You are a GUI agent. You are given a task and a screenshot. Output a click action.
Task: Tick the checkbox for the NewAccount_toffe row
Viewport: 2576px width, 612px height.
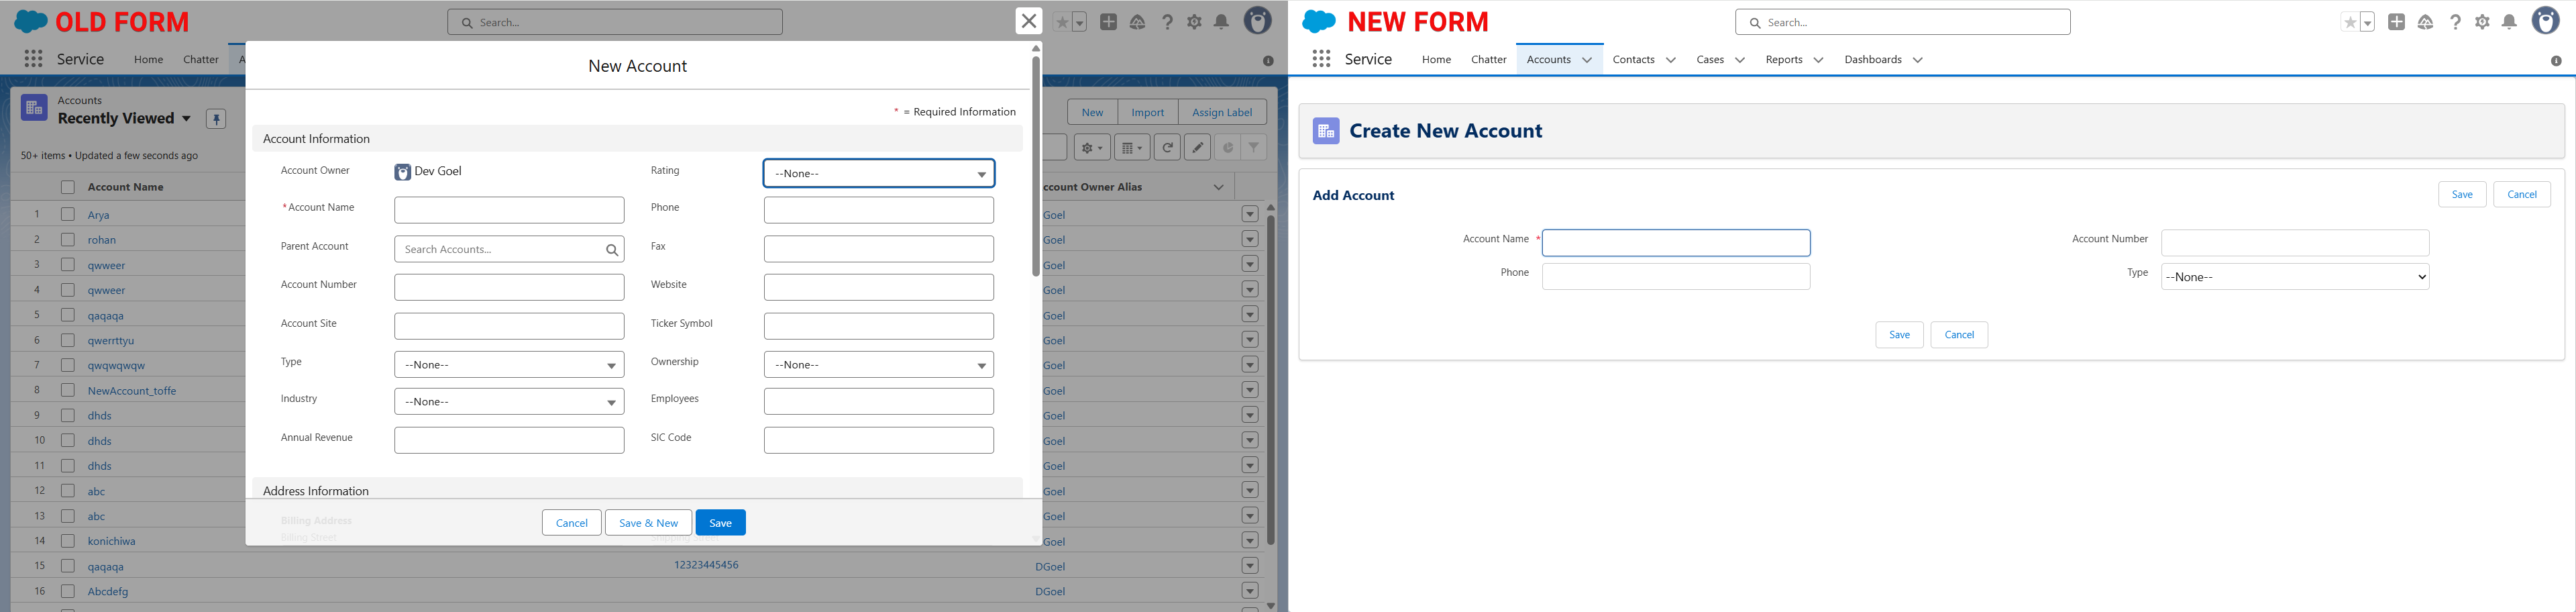tap(68, 390)
